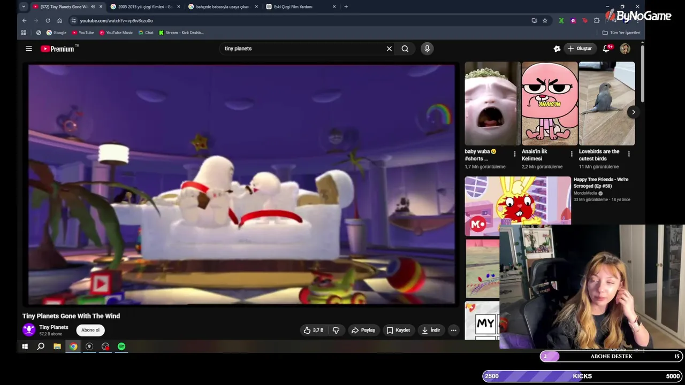Screen dimensions: 685x385
Task: Open baby wuba short thumbnail
Action: 492,104
